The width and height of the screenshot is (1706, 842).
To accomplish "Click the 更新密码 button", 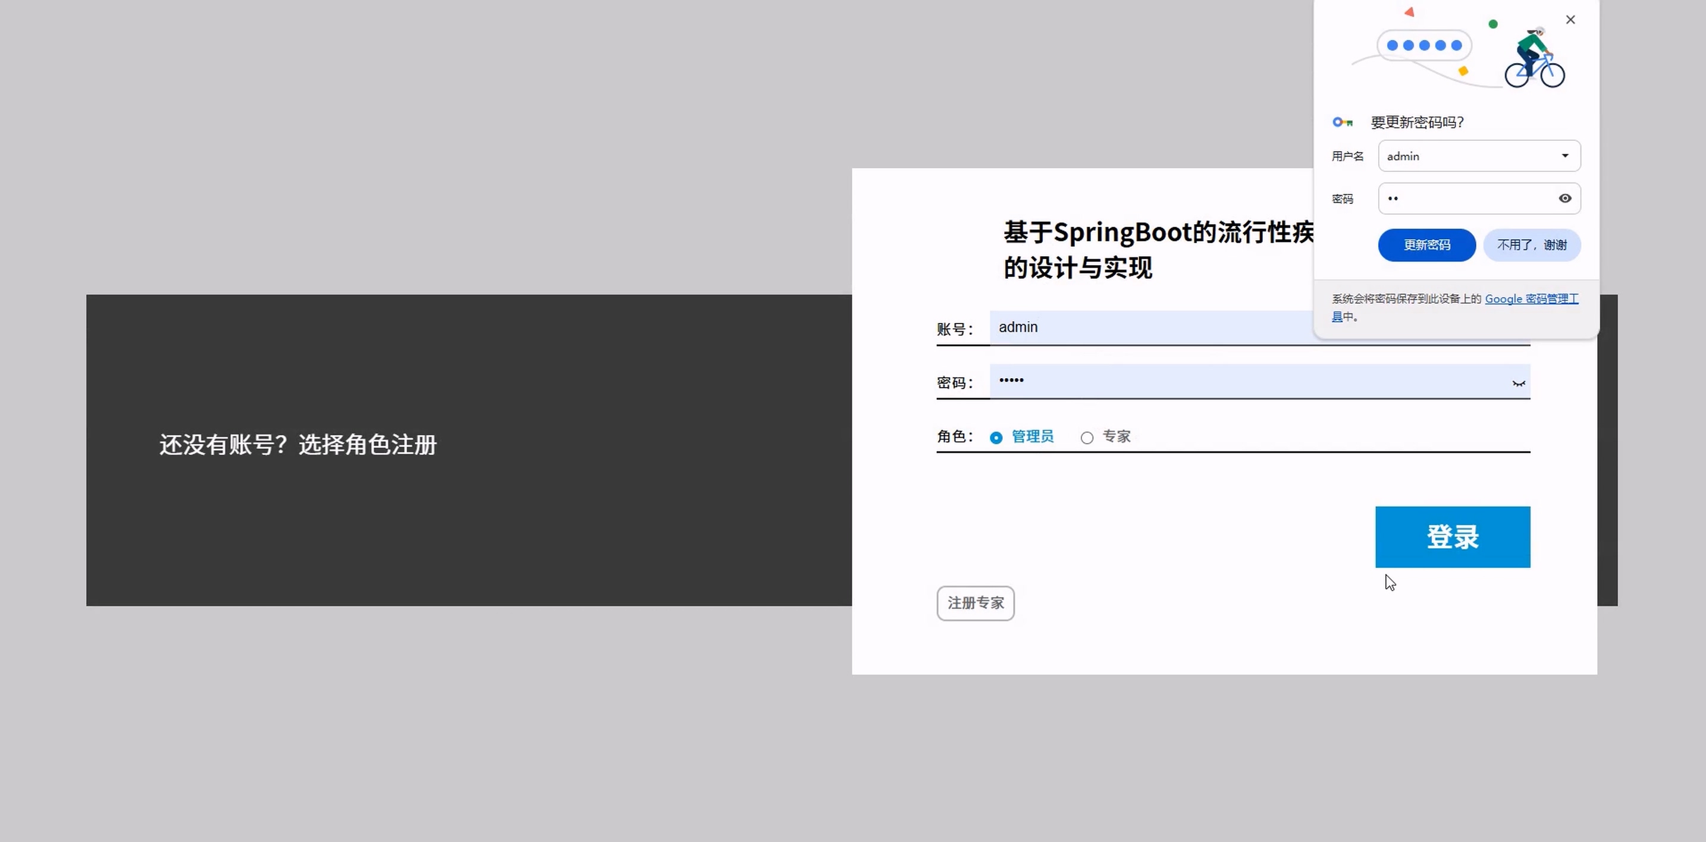I will [x=1426, y=245].
